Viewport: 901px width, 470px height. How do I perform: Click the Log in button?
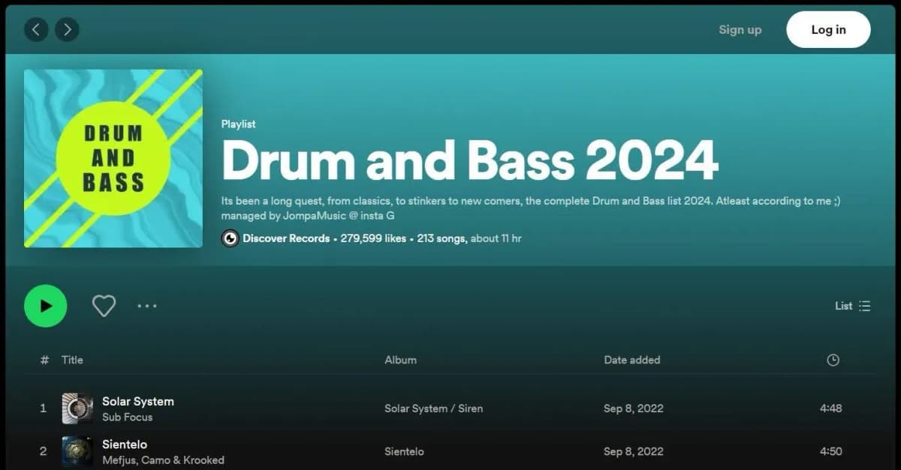point(828,29)
